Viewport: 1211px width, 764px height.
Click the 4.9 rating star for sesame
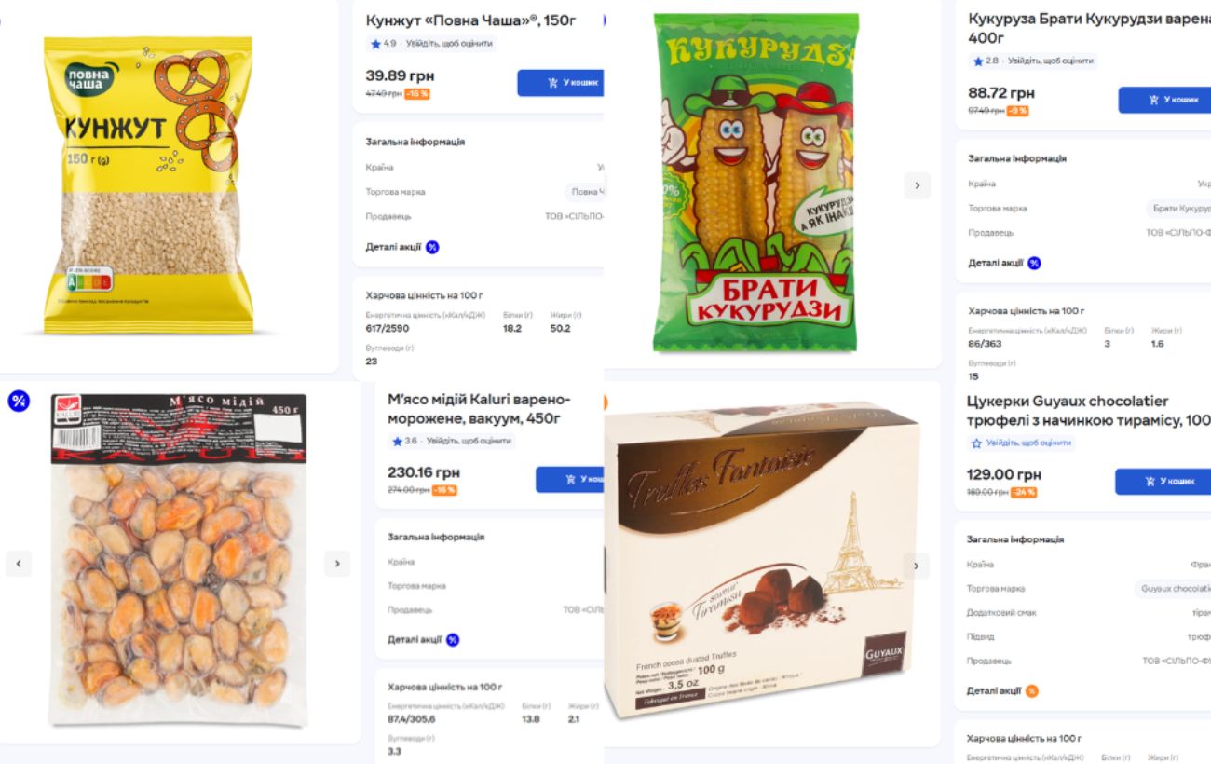pyautogui.click(x=375, y=44)
